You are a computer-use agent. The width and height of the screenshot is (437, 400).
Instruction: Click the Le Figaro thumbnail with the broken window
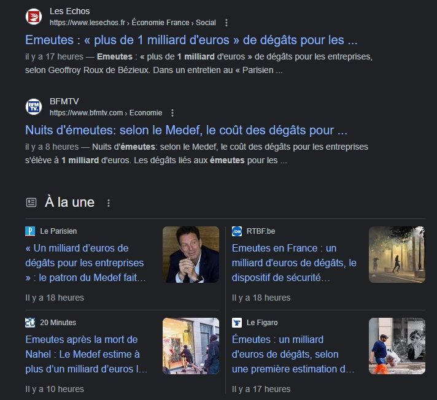click(x=397, y=346)
